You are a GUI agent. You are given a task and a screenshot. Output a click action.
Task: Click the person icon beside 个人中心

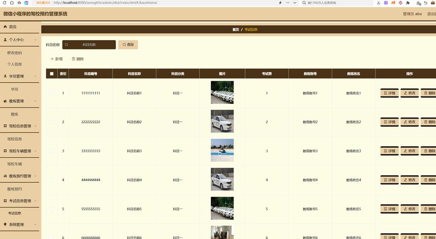pyautogui.click(x=5, y=40)
